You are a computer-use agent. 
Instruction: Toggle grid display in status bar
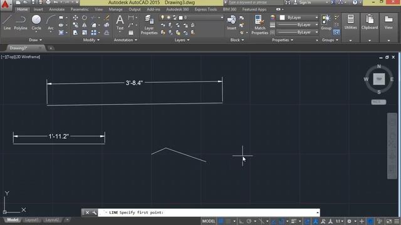coord(221,221)
